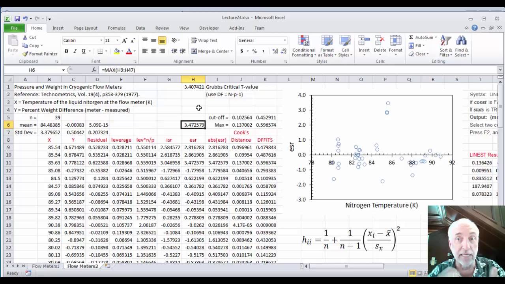
Task: Click Save icon in Quick Access Toolbar
Action: (17, 19)
